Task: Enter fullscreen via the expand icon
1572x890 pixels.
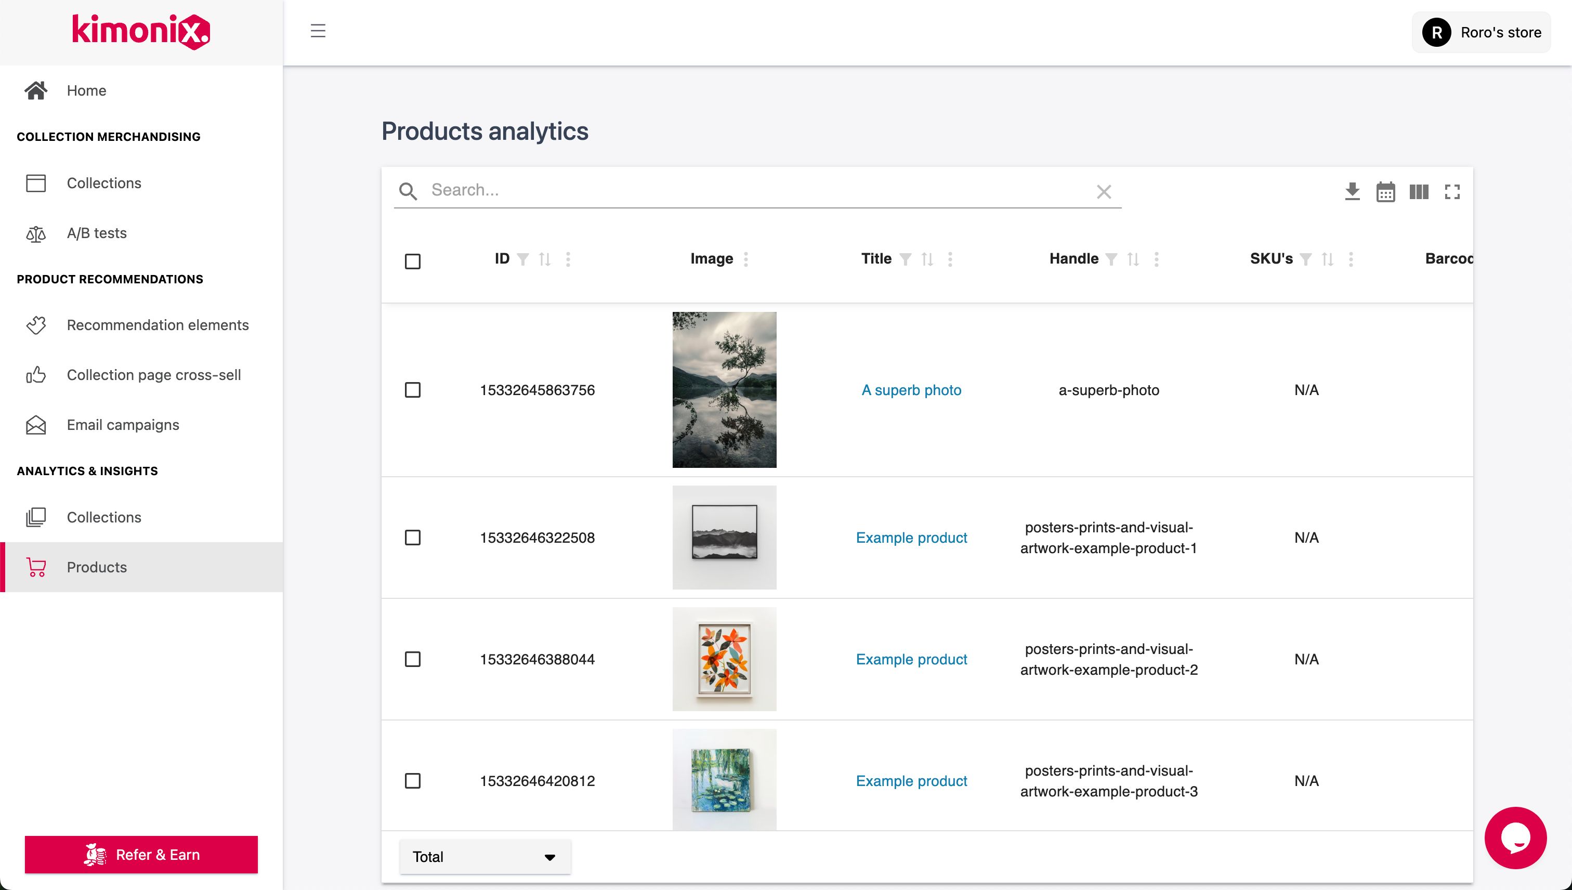Action: point(1453,191)
